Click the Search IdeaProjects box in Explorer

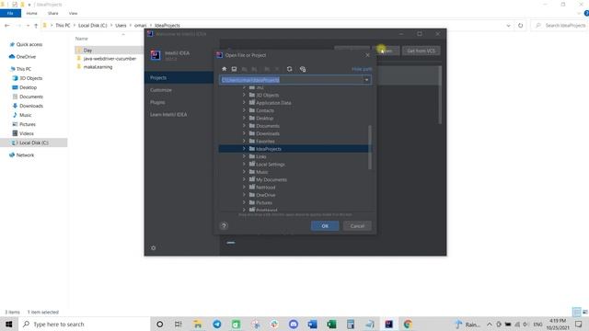coord(560,26)
